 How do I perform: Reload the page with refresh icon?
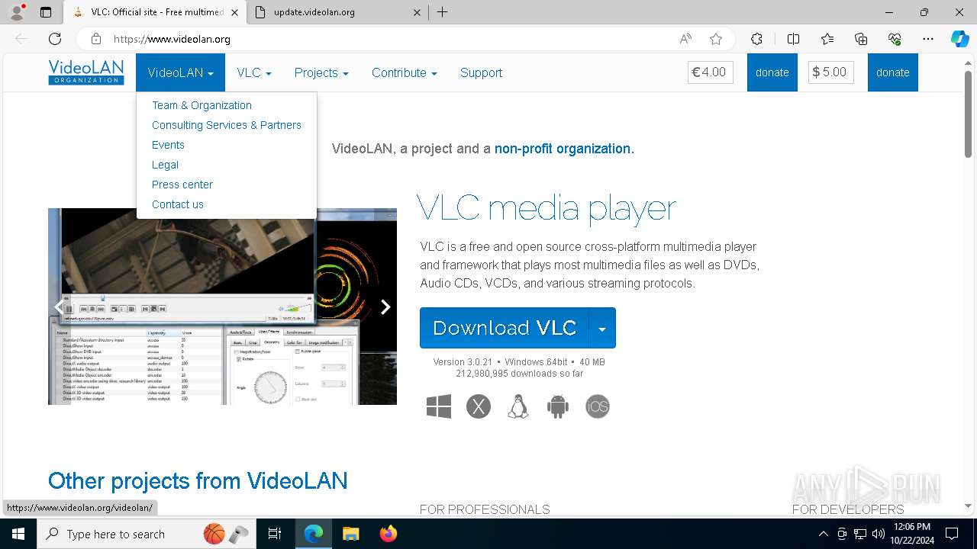55,39
